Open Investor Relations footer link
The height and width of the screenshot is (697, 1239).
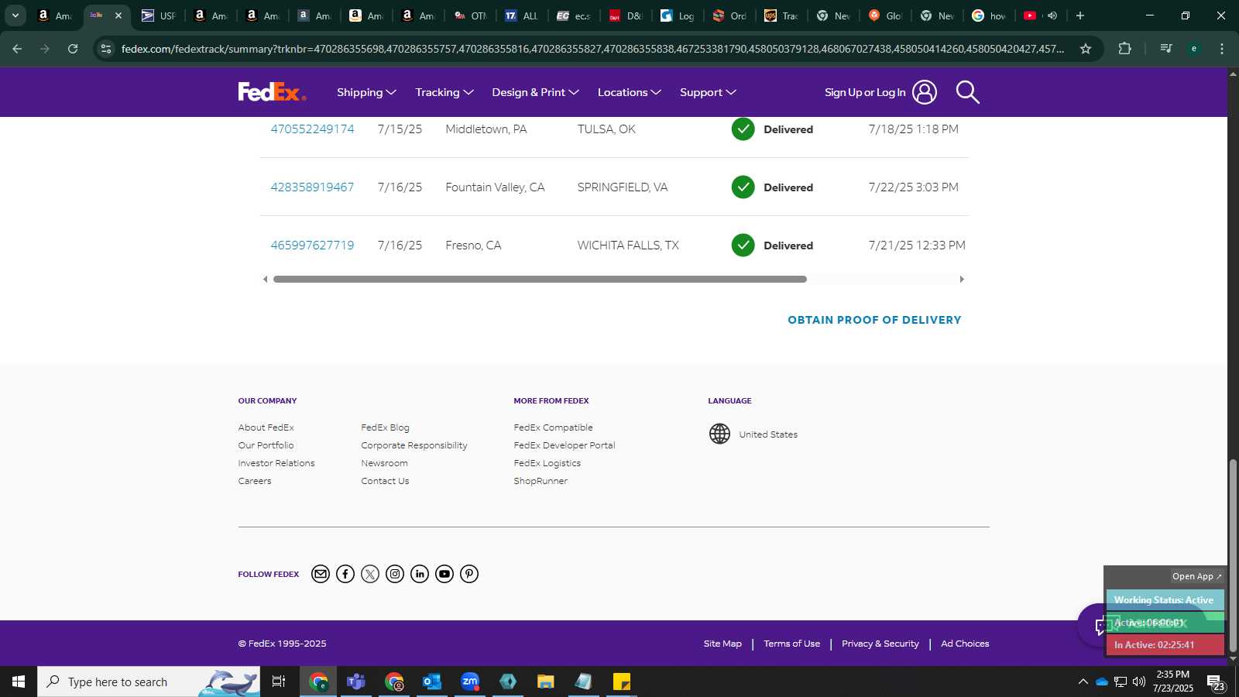pos(276,463)
